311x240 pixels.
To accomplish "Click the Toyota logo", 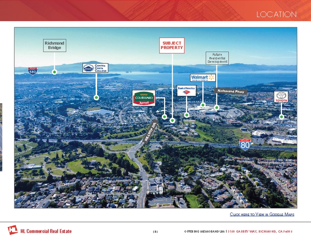I will click(281, 97).
